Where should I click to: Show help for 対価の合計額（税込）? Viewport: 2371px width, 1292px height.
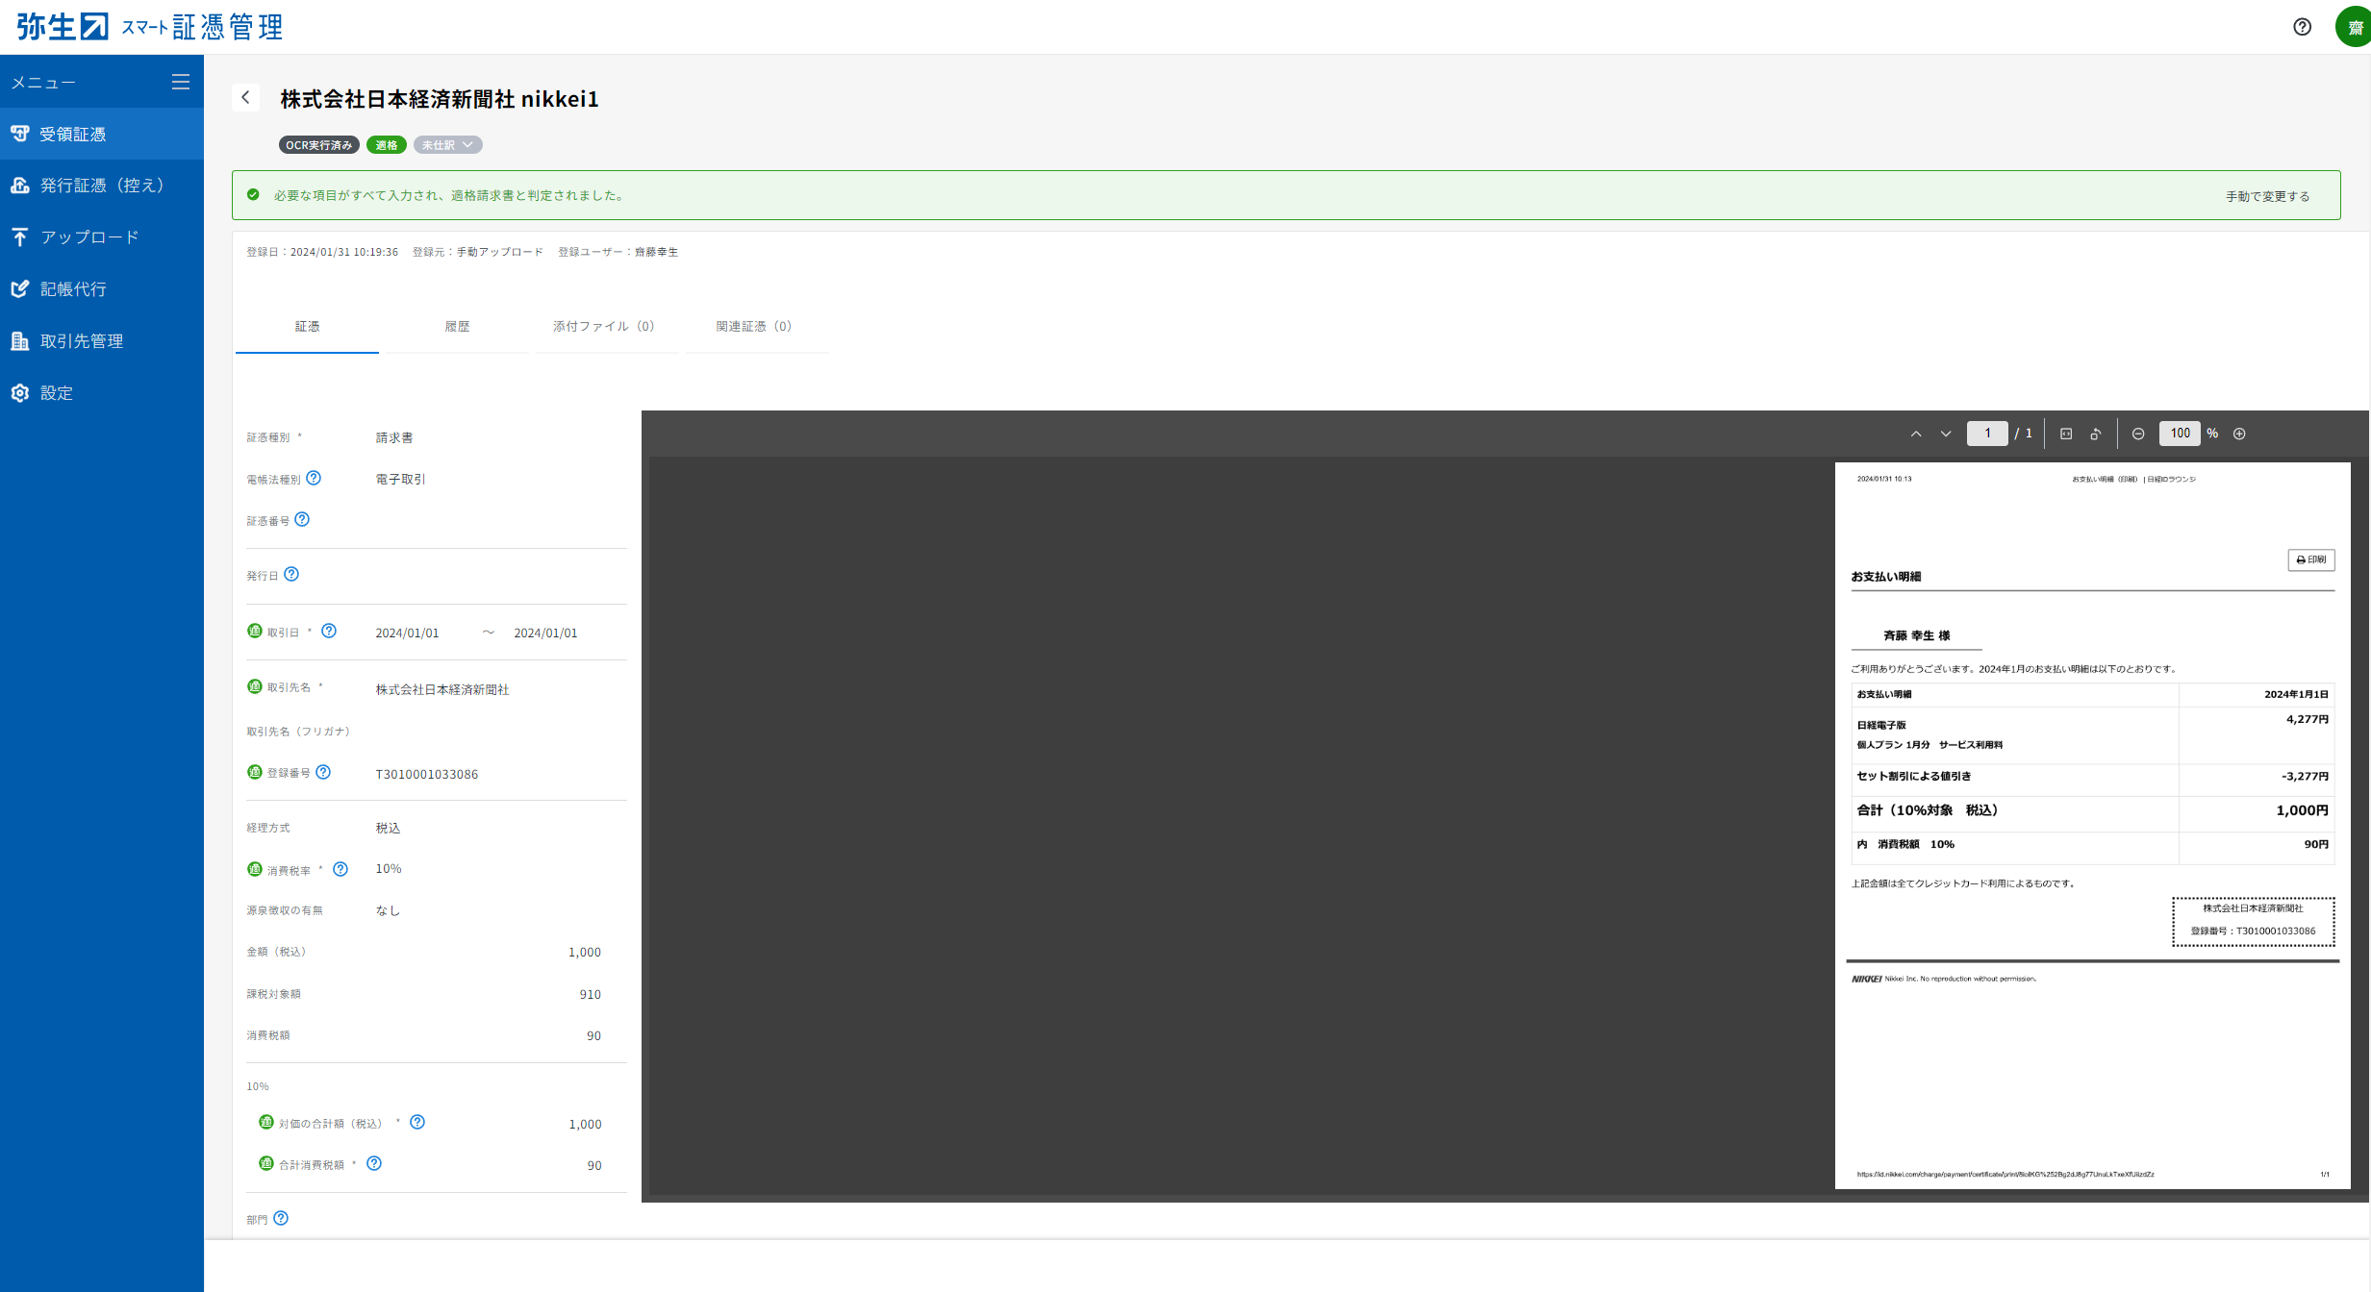click(417, 1122)
